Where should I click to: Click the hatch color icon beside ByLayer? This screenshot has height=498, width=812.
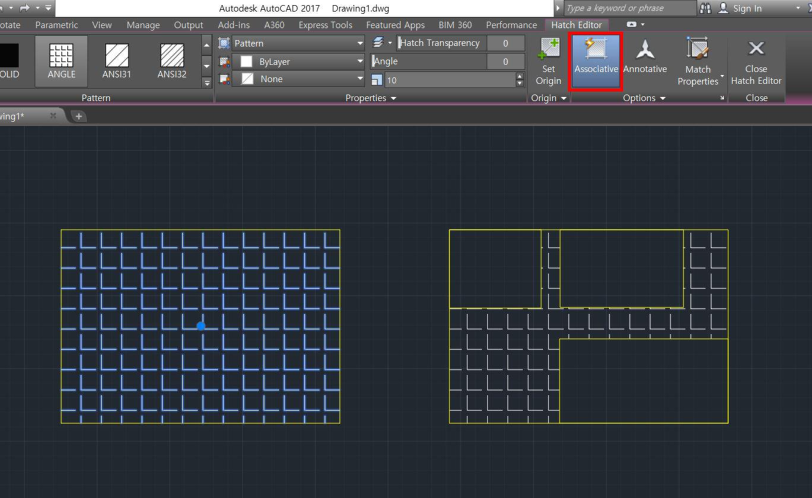tap(224, 61)
